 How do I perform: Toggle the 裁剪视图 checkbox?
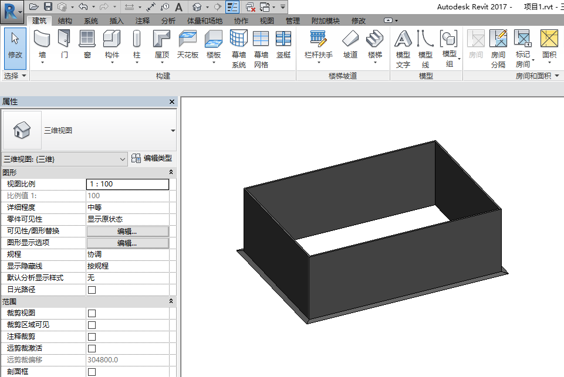point(92,313)
